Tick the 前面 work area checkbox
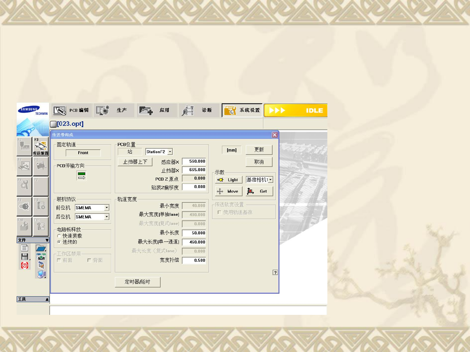The height and width of the screenshot is (352, 470). (59, 260)
